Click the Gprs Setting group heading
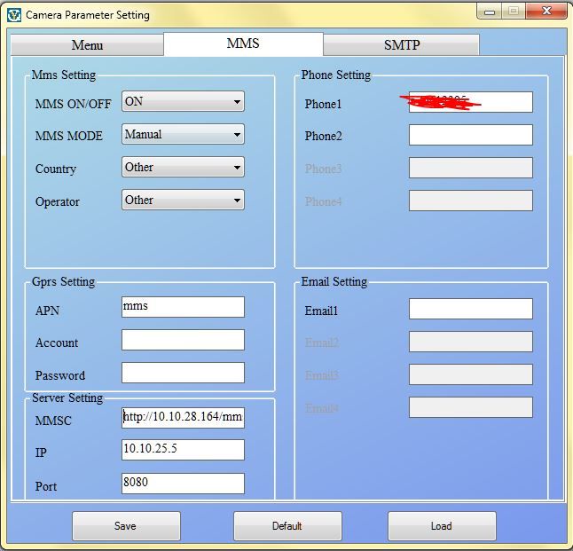The height and width of the screenshot is (551, 573). pyautogui.click(x=63, y=281)
